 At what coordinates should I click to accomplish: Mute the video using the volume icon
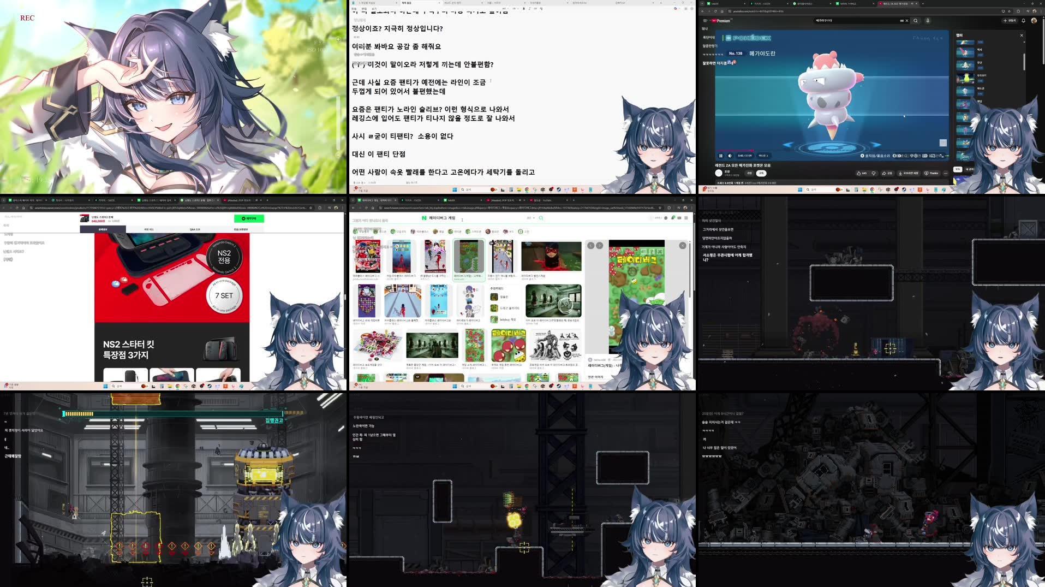coord(729,156)
